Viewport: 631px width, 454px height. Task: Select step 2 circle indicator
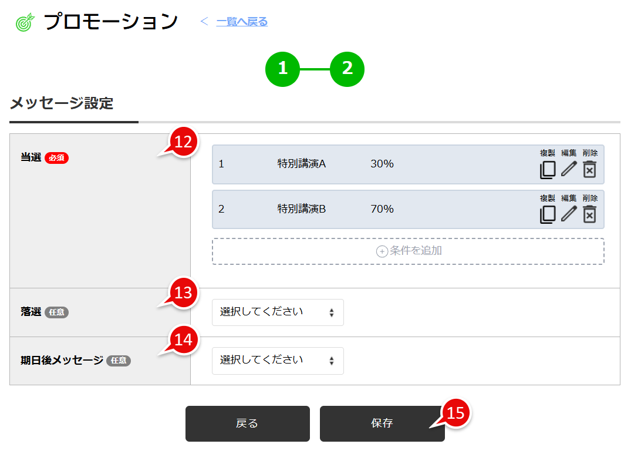[x=347, y=69]
